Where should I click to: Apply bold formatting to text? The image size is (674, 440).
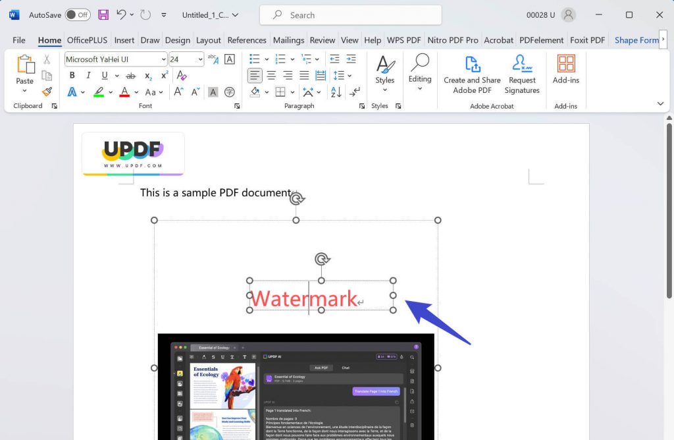(72, 75)
